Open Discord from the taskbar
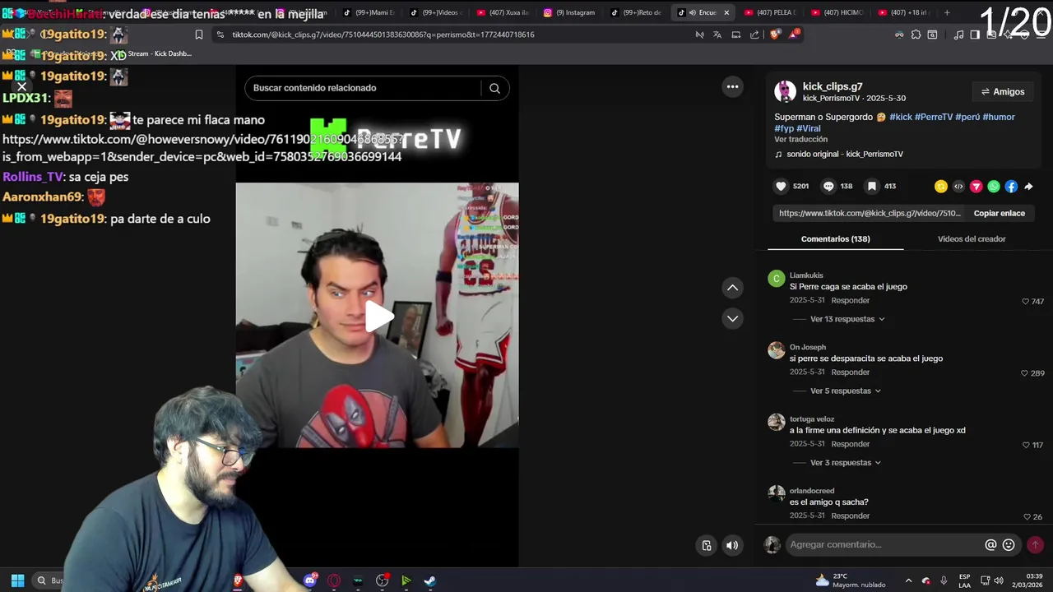 point(310,580)
